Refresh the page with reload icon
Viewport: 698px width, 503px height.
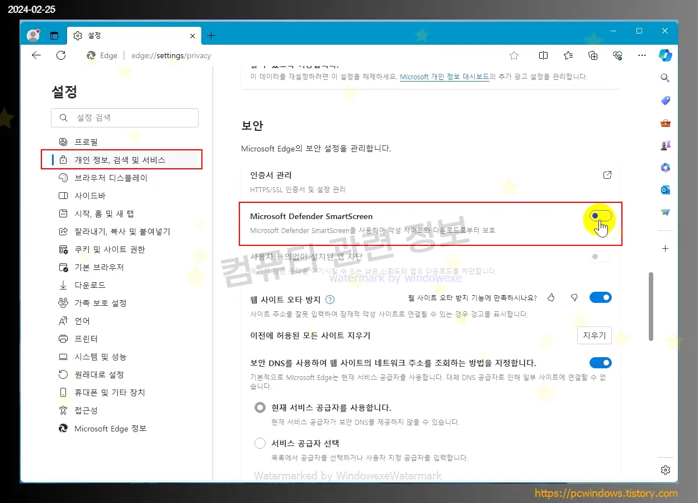click(61, 55)
